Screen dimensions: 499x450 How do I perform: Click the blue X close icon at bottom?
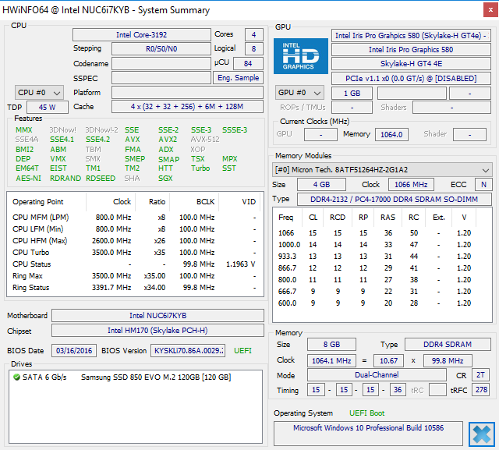[x=482, y=434]
